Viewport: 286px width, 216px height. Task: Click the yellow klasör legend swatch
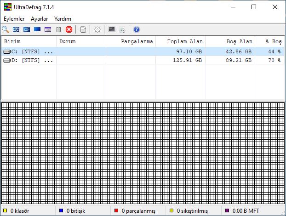(5, 210)
